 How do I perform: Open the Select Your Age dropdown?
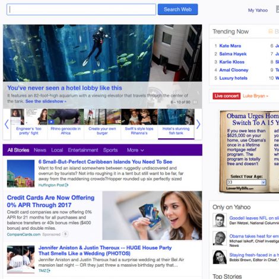pos(246,182)
